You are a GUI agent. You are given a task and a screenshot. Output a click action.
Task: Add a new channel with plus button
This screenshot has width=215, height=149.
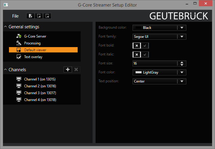[68, 69]
